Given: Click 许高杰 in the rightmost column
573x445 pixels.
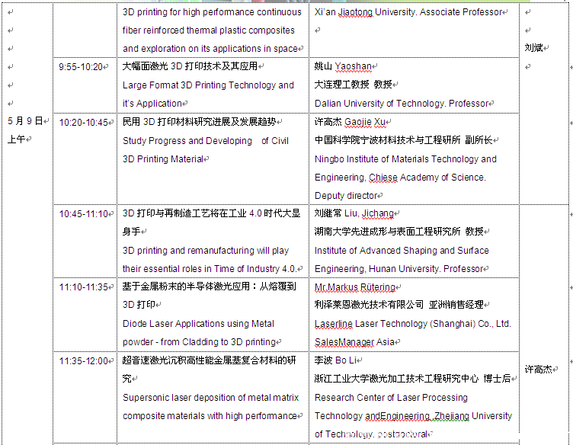Looking at the screenshot, I should pos(539,370).
